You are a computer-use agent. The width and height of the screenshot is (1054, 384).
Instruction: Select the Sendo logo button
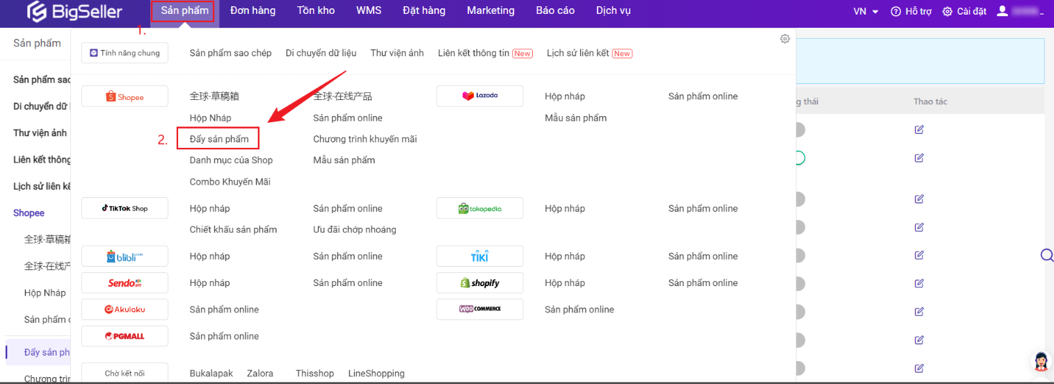click(125, 283)
